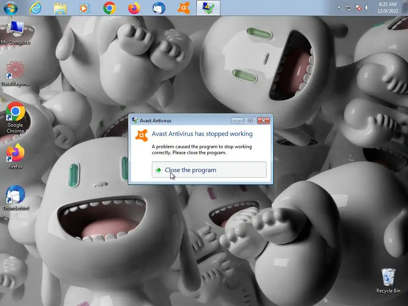
Task: Launch Internet Explorer from the taskbar
Action: [x=35, y=8]
